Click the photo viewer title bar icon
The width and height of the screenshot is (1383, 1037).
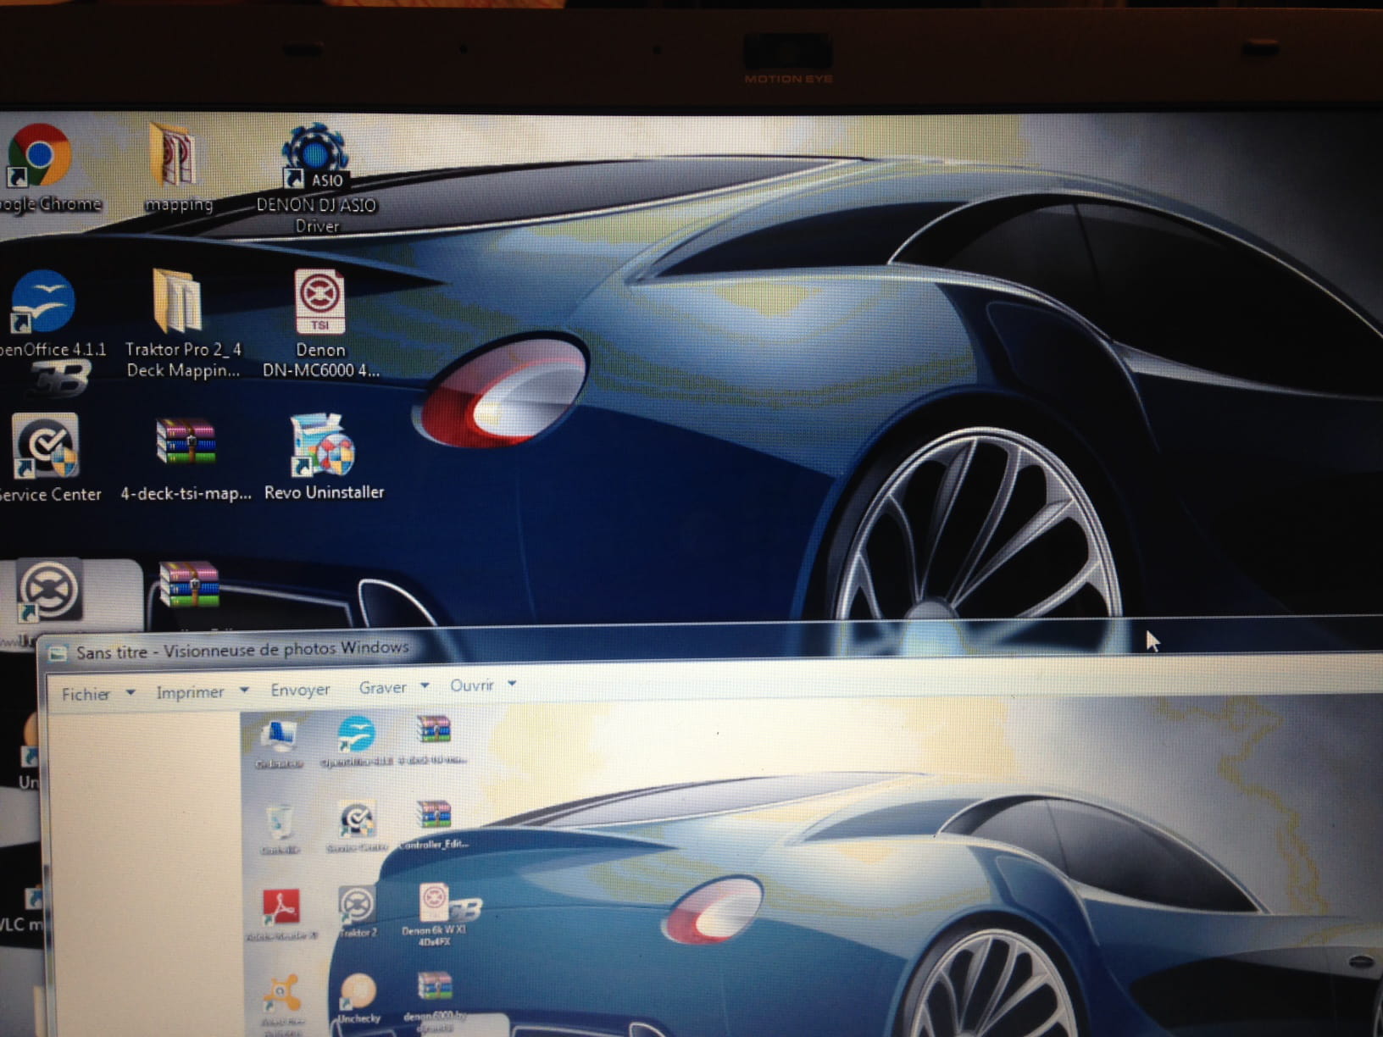pos(58,653)
